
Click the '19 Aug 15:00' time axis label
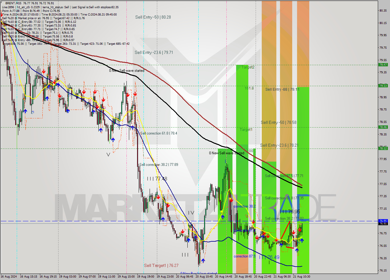click(x=126, y=277)
